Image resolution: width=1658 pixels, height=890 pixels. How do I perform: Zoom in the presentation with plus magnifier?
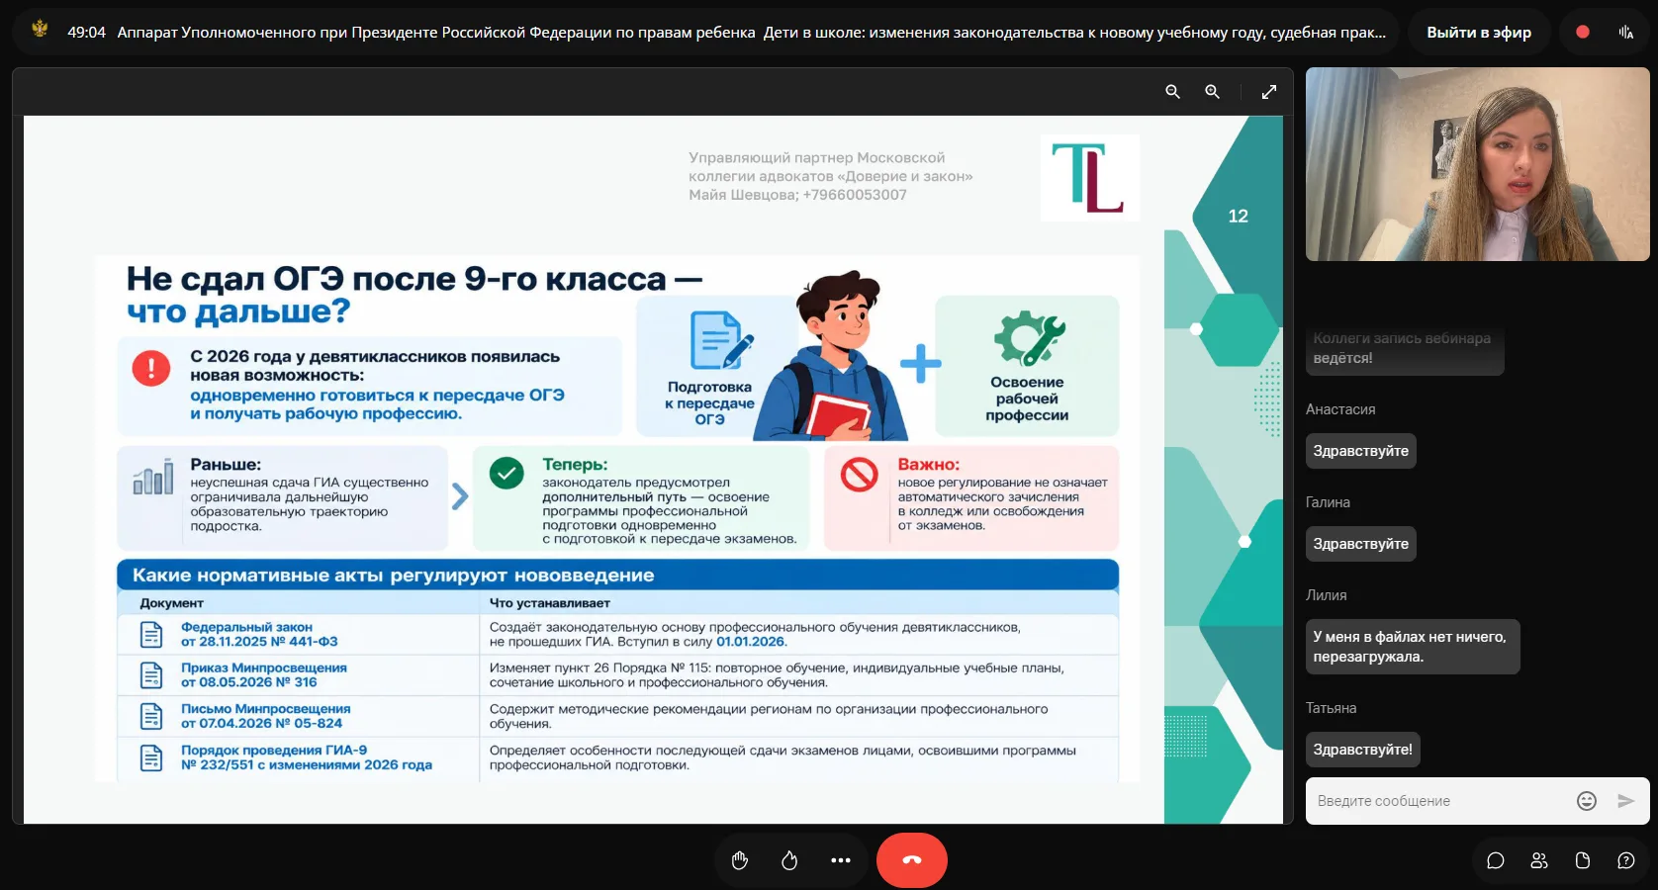(1212, 92)
